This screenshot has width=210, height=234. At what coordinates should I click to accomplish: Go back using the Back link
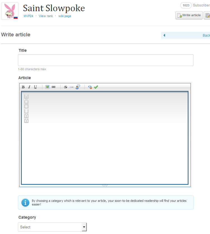coord(185,36)
